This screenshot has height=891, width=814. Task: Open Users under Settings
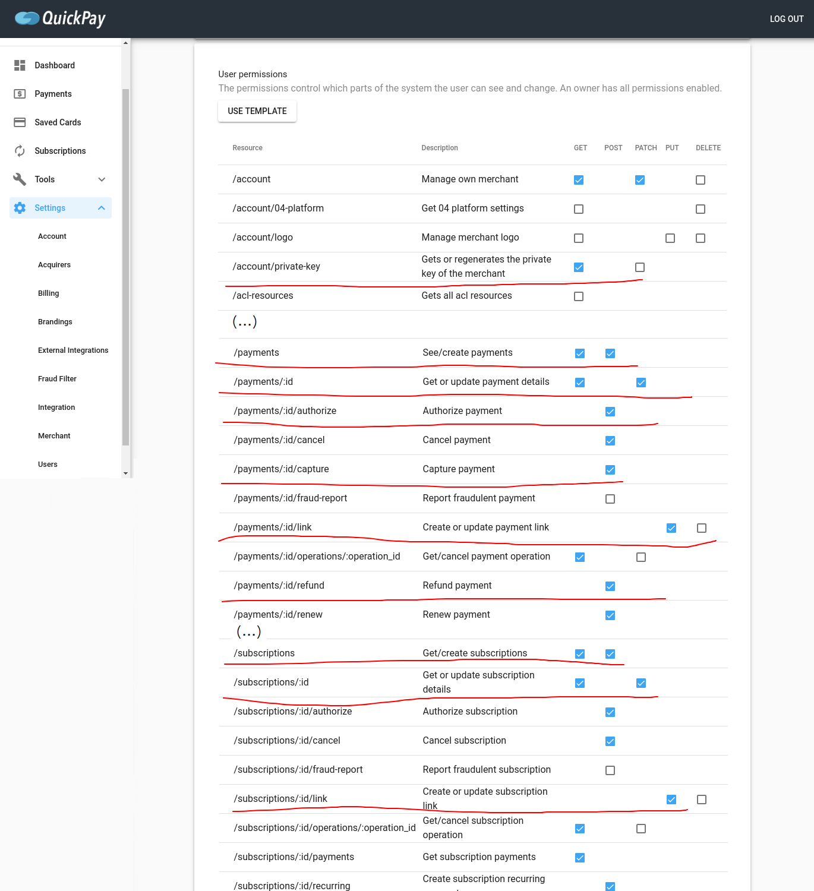48,465
